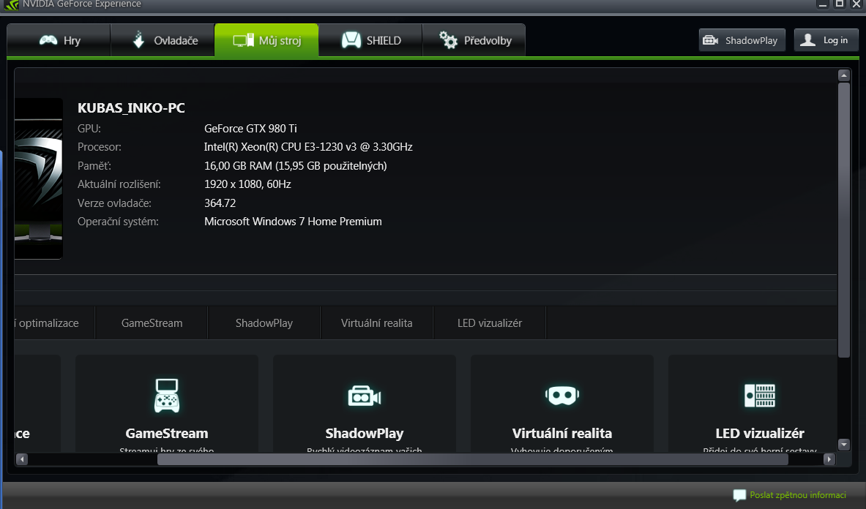The image size is (866, 509).
Task: Click Poslat zpětnou informaci feedback link
Action: pos(797,495)
